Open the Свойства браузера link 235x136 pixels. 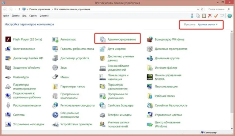(120, 105)
